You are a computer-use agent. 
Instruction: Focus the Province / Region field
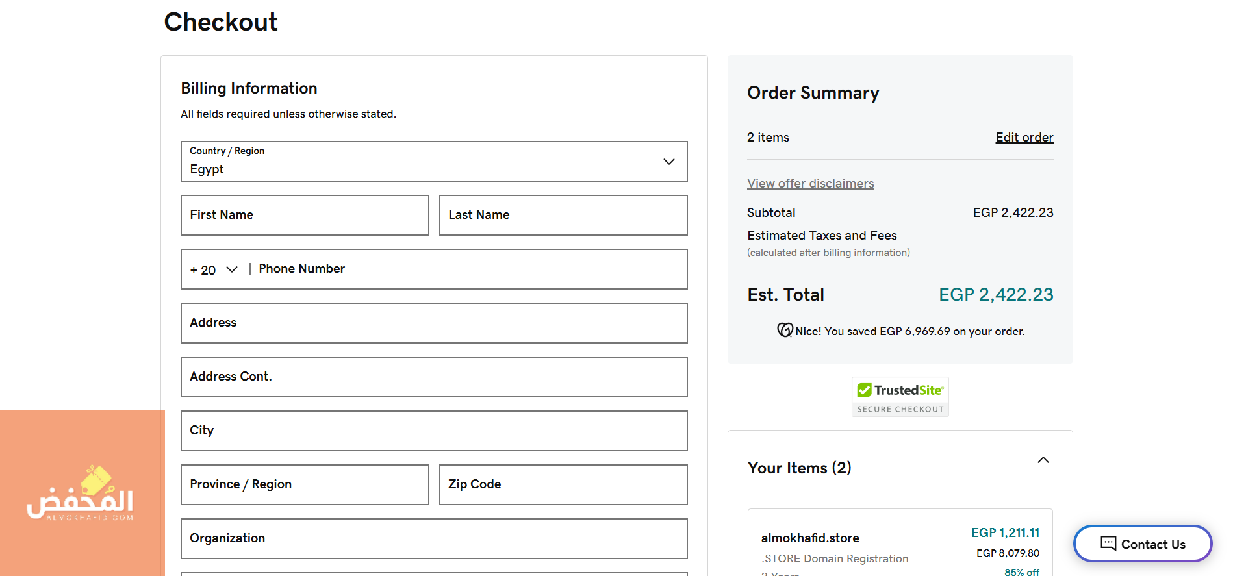pyautogui.click(x=305, y=485)
